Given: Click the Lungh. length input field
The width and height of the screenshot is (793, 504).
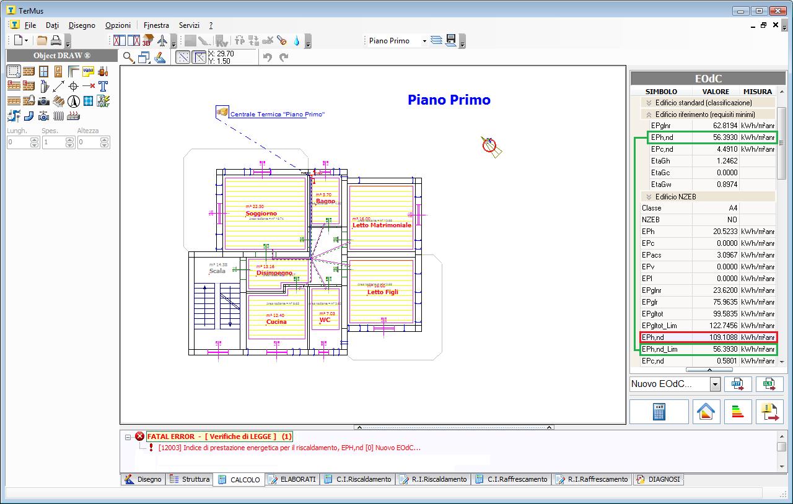Looking at the screenshot, I should pyautogui.click(x=19, y=142).
